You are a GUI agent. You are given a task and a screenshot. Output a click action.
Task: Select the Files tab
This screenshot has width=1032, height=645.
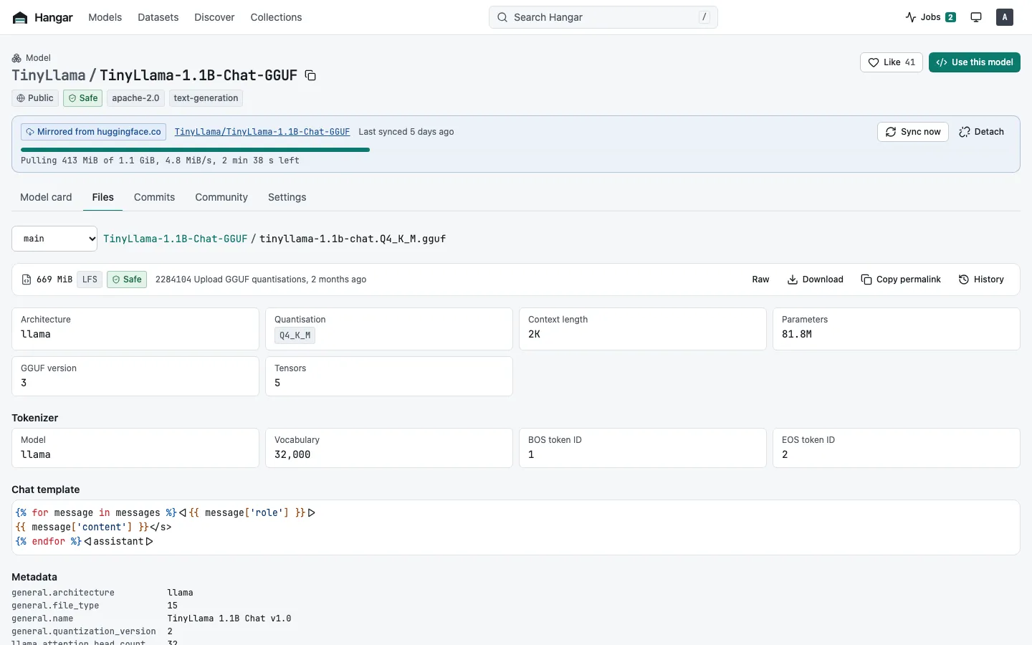pos(102,197)
